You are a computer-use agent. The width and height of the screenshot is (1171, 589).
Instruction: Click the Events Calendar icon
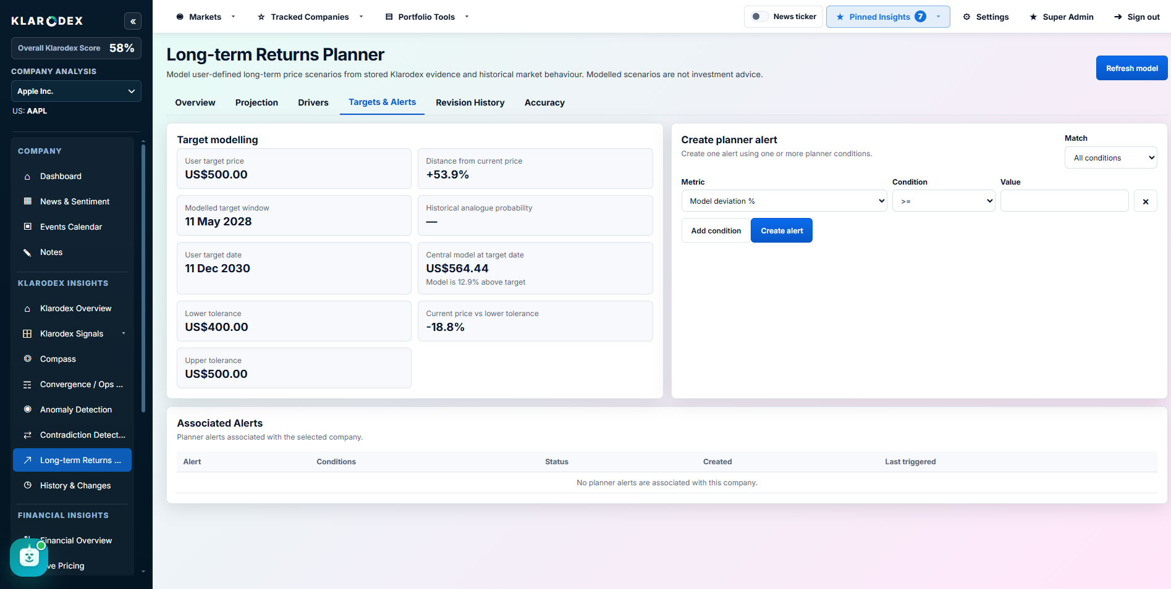click(x=27, y=227)
